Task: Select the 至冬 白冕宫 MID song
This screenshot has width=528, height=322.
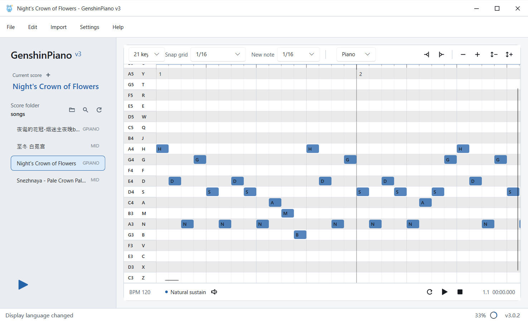Action: pyautogui.click(x=58, y=146)
